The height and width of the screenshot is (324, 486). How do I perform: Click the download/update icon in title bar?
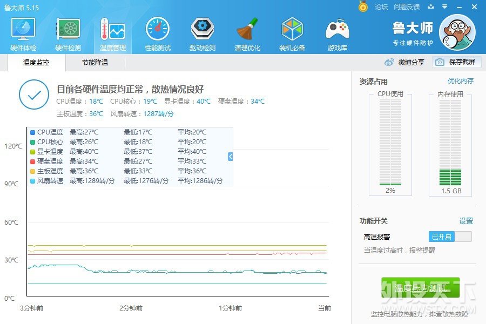[431, 6]
